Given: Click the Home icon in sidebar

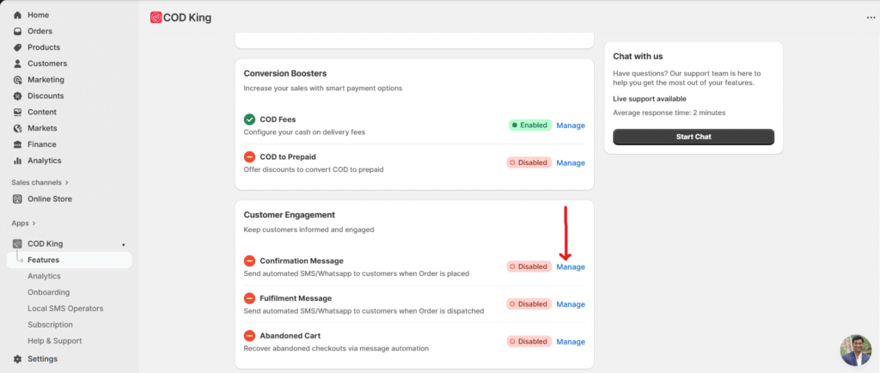Looking at the screenshot, I should coord(18,15).
